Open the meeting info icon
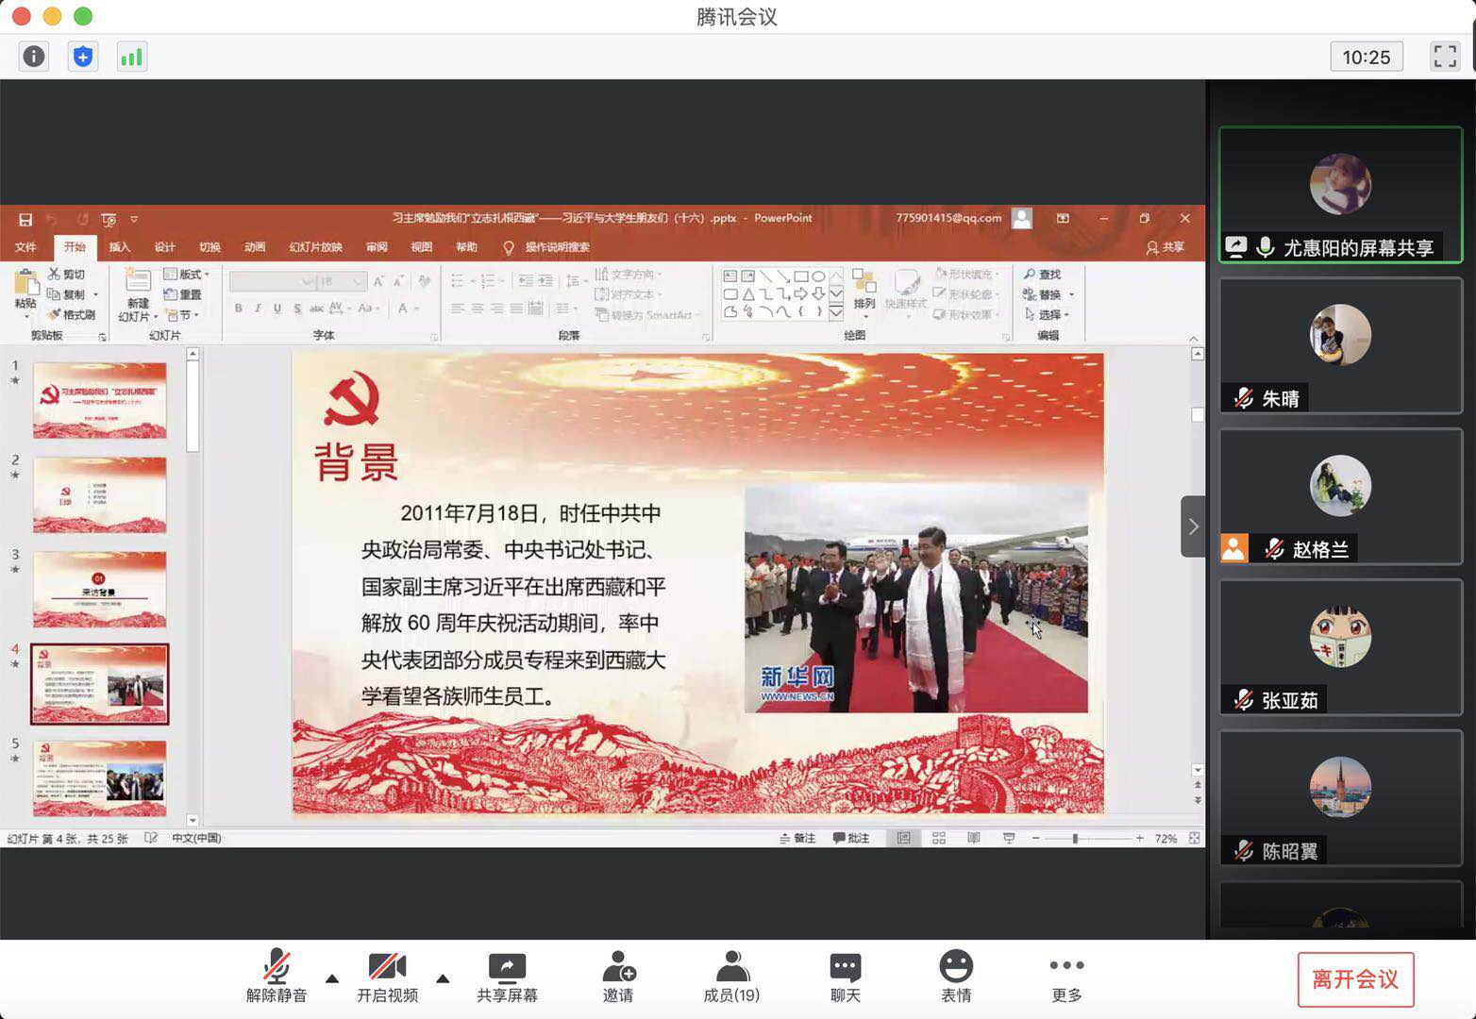The image size is (1476, 1019). pyautogui.click(x=34, y=57)
